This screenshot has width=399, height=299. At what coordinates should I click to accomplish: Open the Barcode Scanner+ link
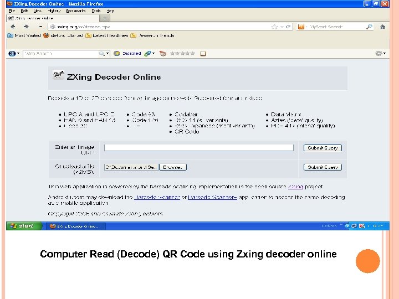tap(212, 197)
